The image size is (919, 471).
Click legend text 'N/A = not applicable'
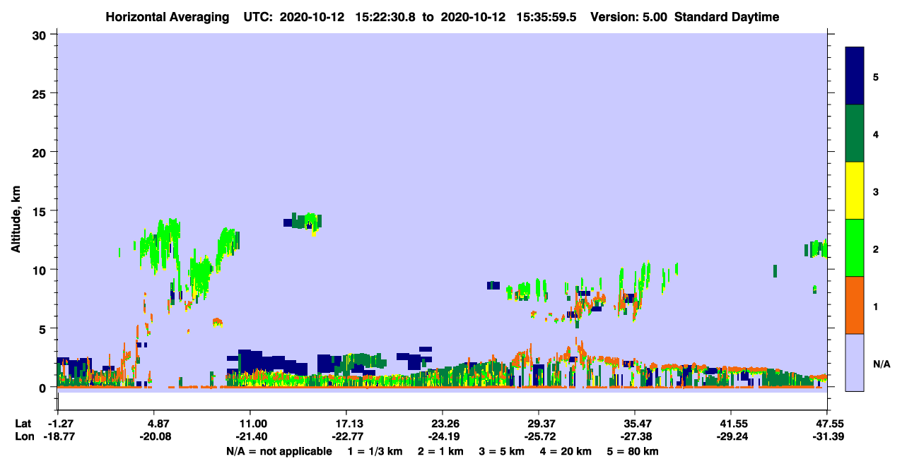tap(279, 451)
